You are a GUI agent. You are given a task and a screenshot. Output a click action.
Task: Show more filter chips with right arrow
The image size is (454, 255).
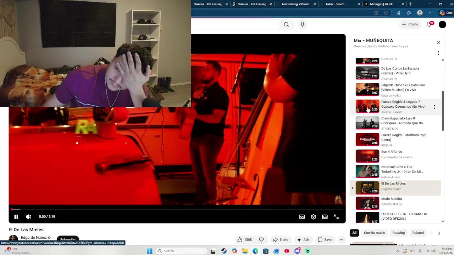(x=439, y=233)
